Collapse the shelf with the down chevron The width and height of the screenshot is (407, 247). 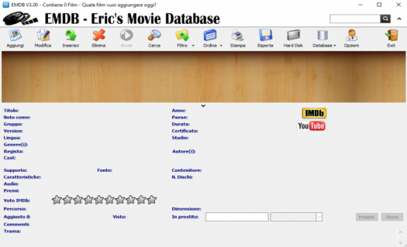pos(203,106)
